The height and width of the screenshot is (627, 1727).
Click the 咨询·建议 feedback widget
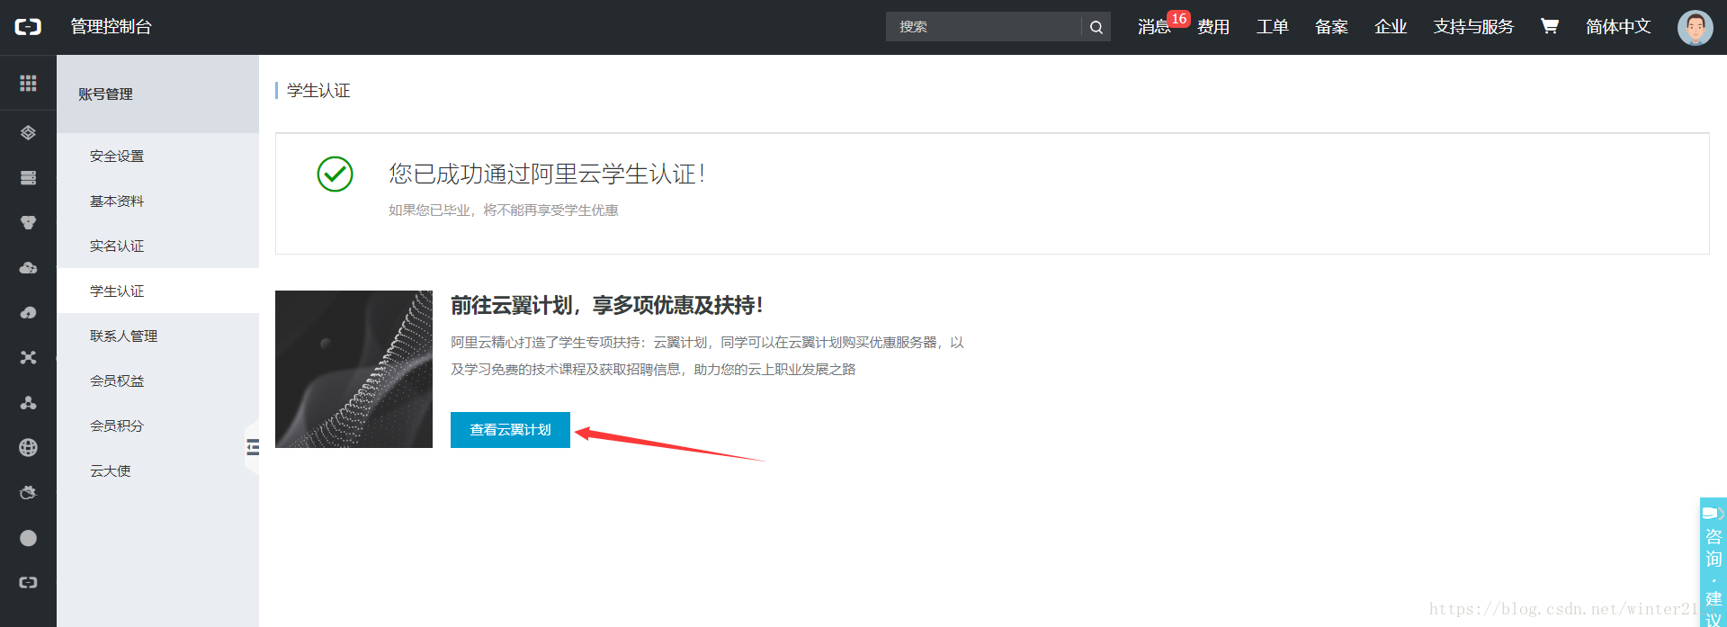coord(1713,562)
